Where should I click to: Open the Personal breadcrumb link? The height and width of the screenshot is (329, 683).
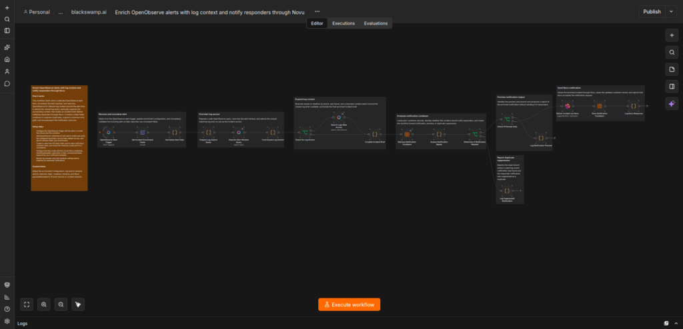[x=37, y=12]
